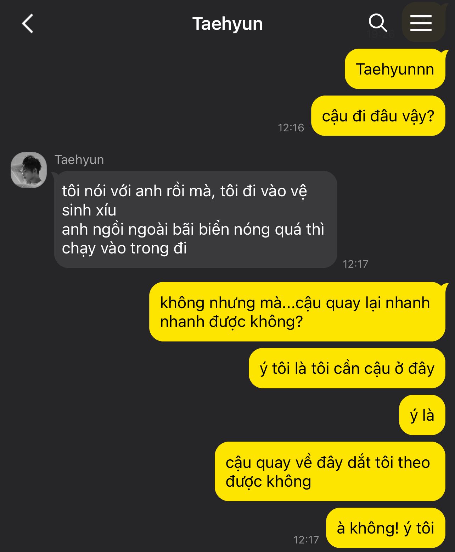Screen dimensions: 455x552
Task: Tap the 12:16 timestamp
Action: tap(291, 127)
